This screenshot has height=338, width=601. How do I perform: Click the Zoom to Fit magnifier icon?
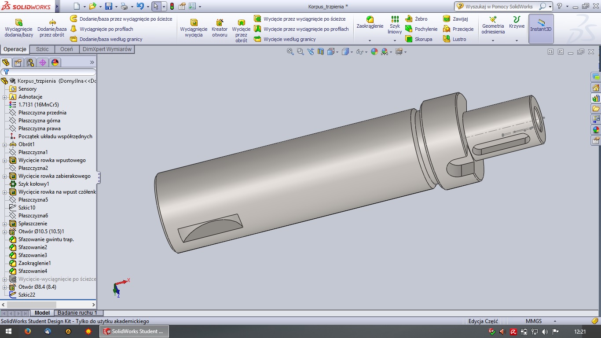click(290, 51)
